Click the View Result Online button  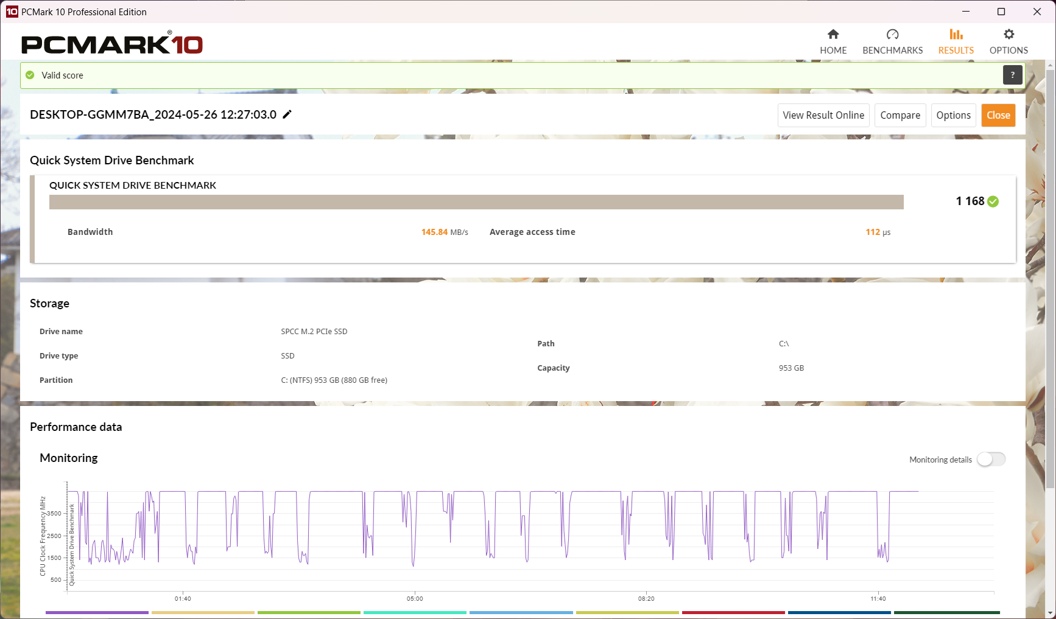click(x=823, y=115)
